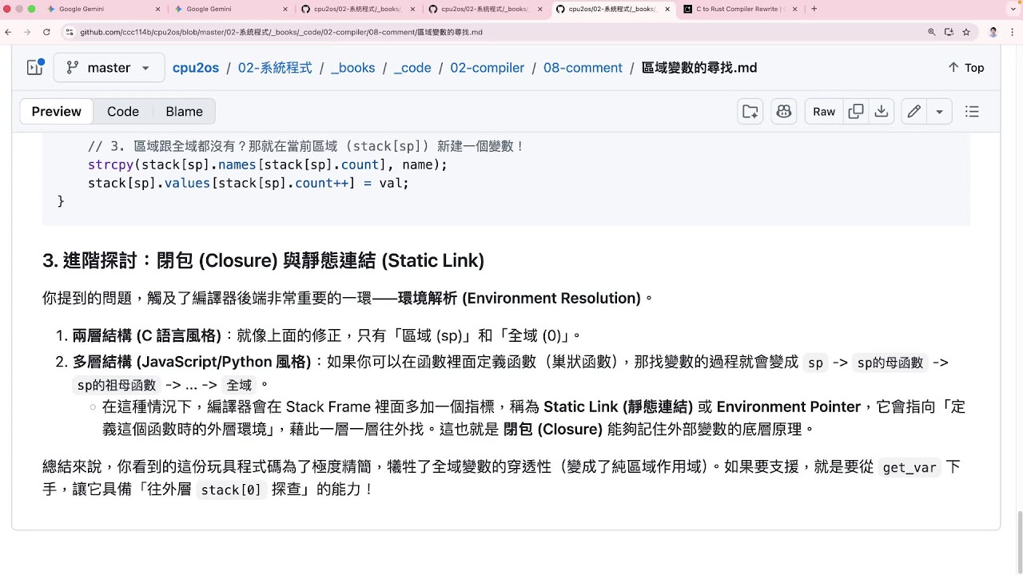The image size is (1023, 575).
Task: Click list item 多層結構 (JavaScript/Python 風格)
Action: click(192, 362)
